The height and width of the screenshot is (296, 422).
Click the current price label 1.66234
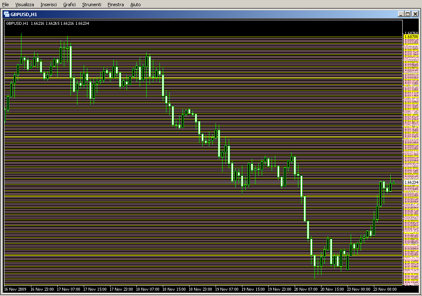pos(412,182)
